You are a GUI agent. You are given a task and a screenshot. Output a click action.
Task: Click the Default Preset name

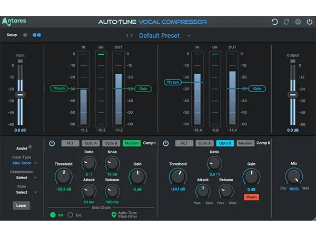click(159, 36)
